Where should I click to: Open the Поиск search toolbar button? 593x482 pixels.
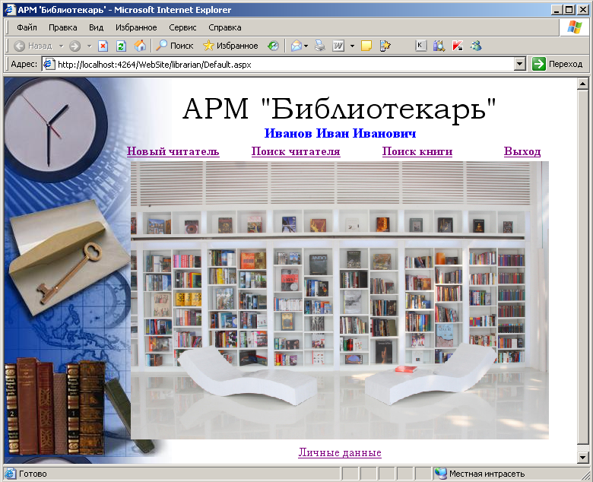(175, 46)
